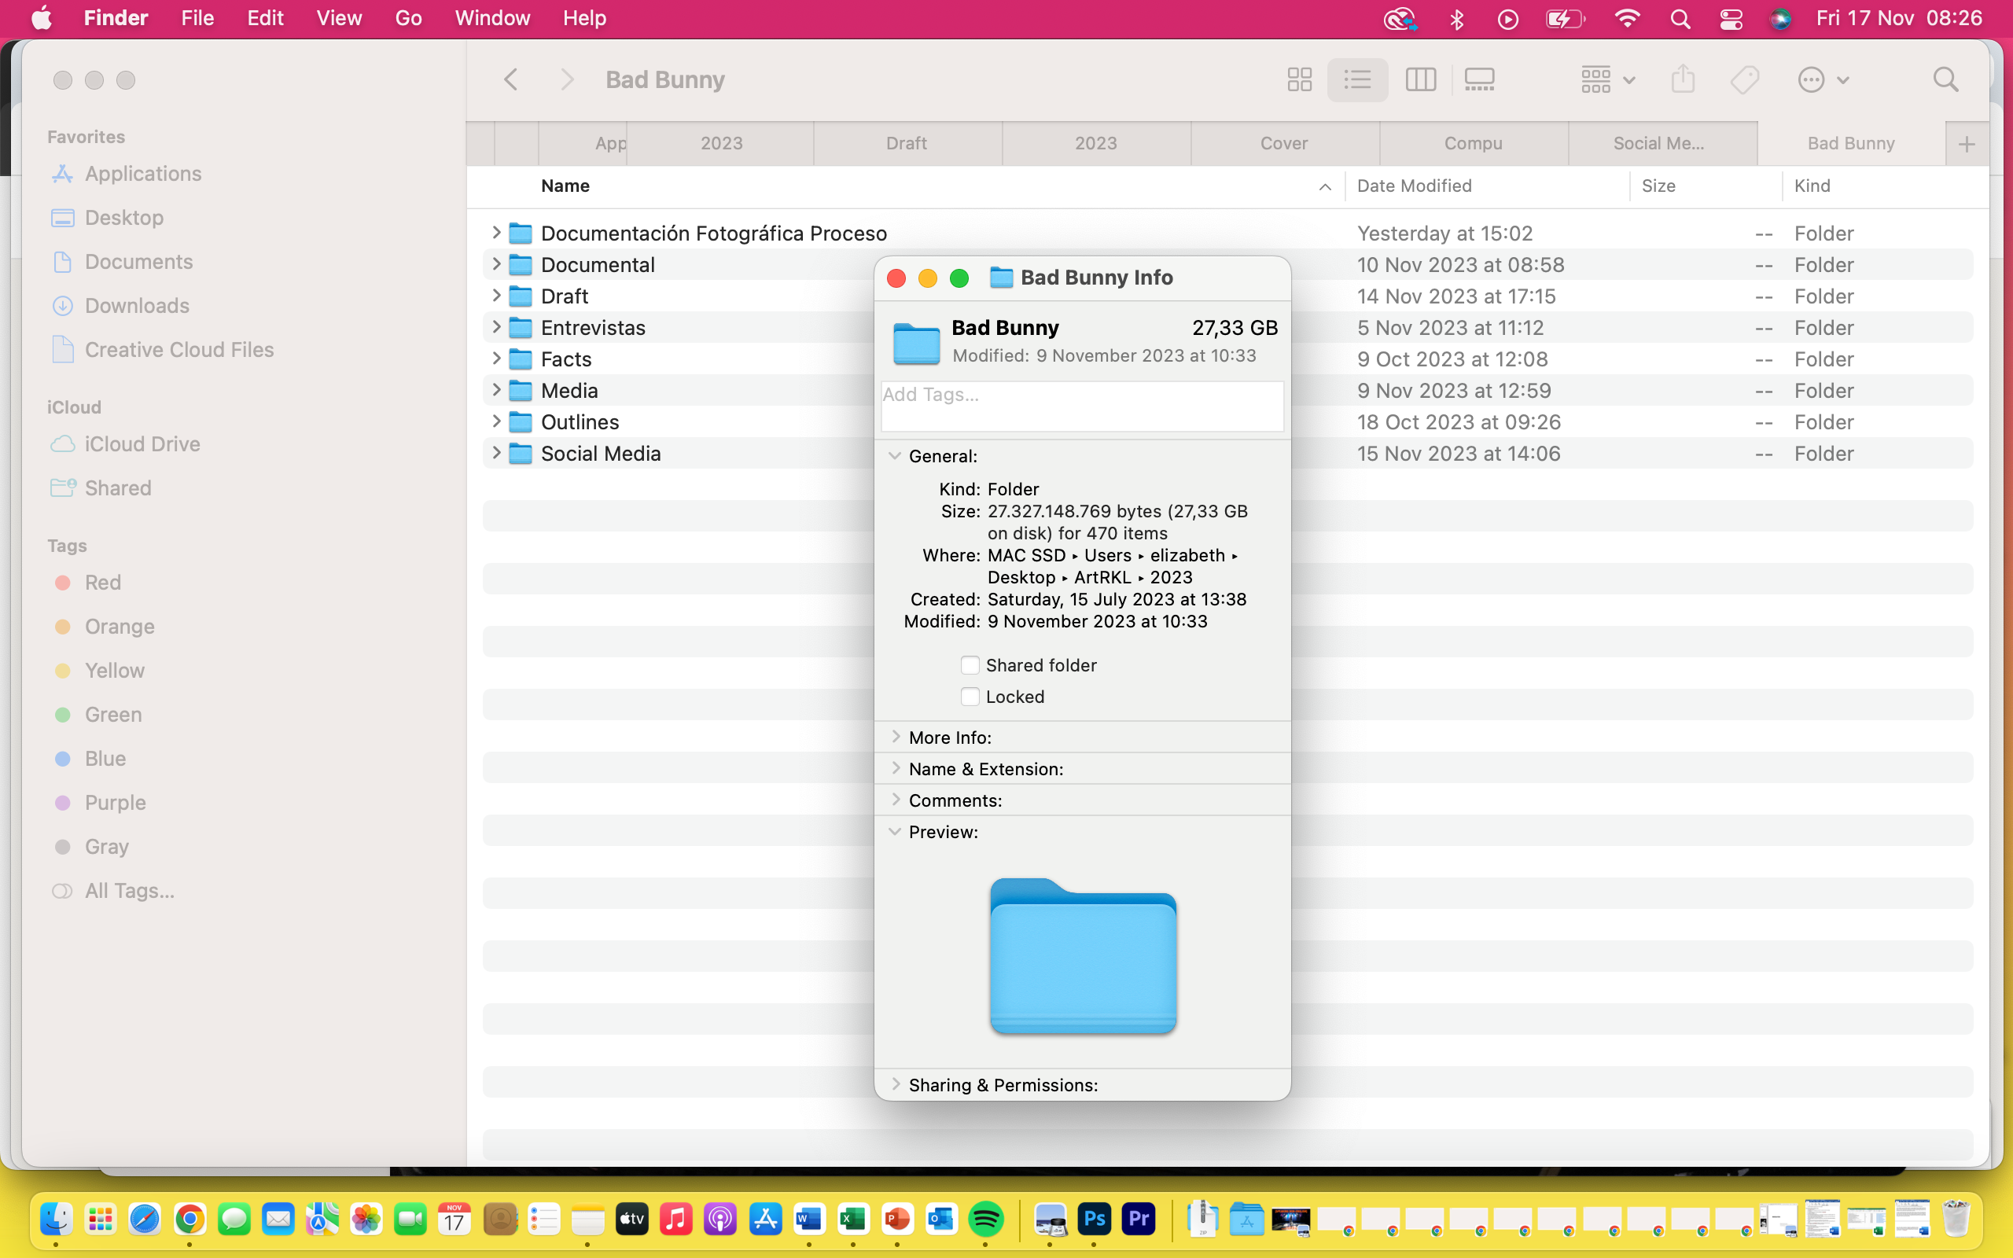Screen dimensions: 2013x1258
Task: Switch Finder to column view
Action: (x=1420, y=80)
